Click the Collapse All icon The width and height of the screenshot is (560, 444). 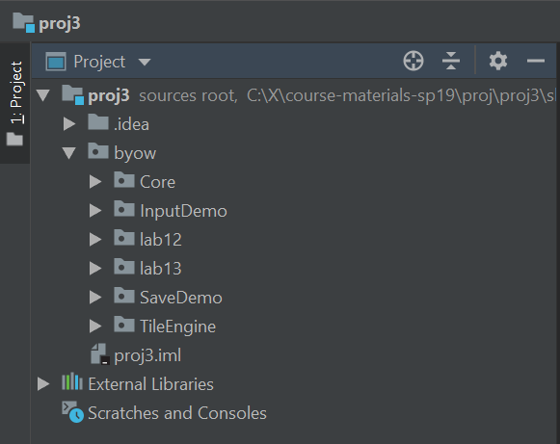pos(451,61)
